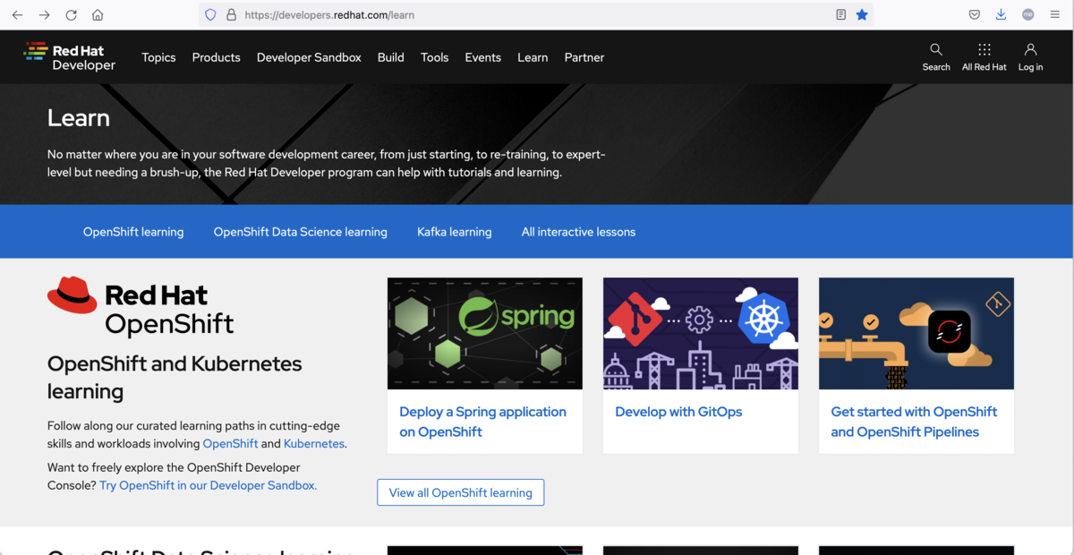Open the Partner menu
The image size is (1074, 555).
(x=584, y=57)
